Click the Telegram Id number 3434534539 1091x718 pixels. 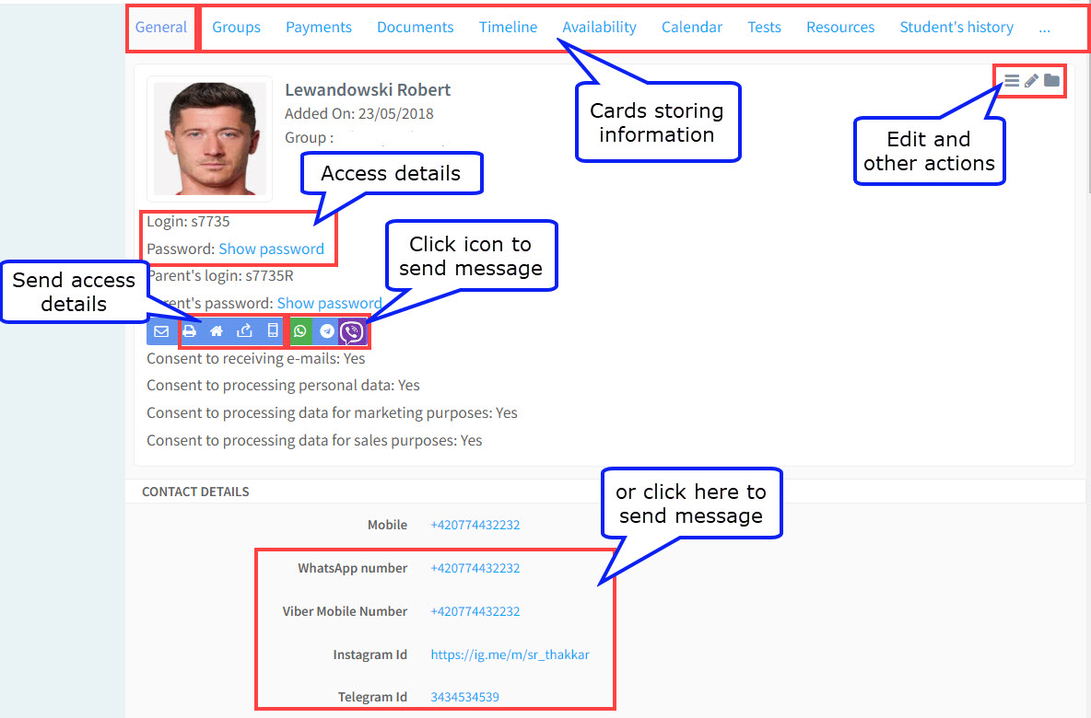pos(464,697)
